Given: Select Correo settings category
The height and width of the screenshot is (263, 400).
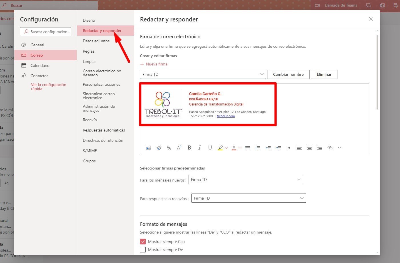Looking at the screenshot, I should (x=46, y=55).
